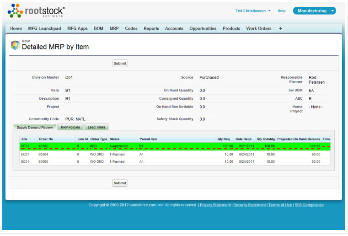348x236 pixels.
Task: Click the Qty Outstdg column header
Action: tap(265, 139)
